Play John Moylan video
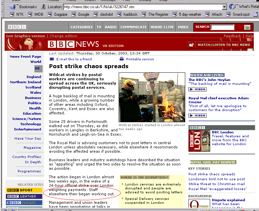Screen dimensions: 259x211 coord(198,89)
